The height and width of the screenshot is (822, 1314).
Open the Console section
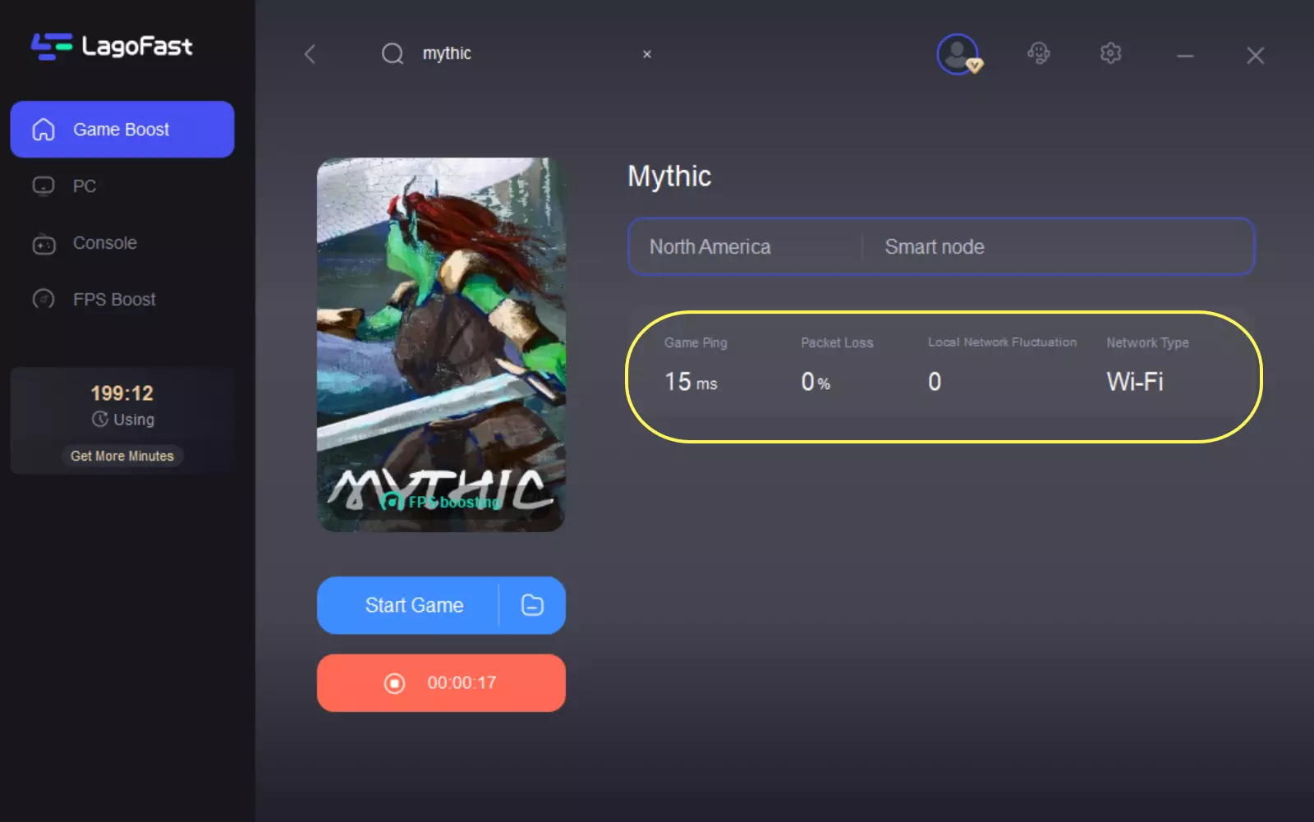pos(104,243)
